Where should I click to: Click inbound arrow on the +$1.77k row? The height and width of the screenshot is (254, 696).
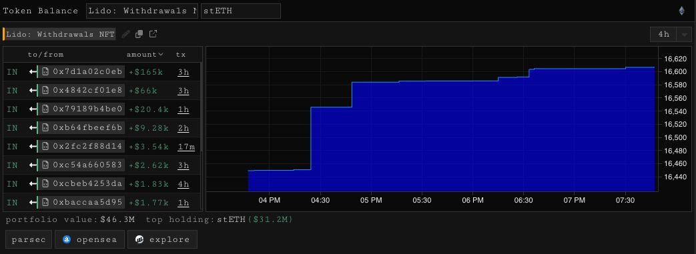point(33,202)
